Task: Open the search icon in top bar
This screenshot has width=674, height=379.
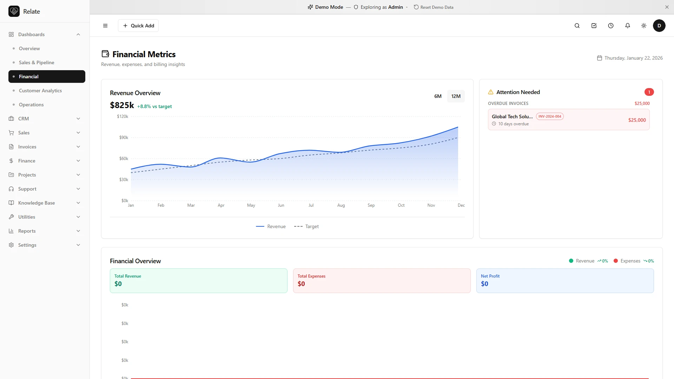Action: coord(577,26)
